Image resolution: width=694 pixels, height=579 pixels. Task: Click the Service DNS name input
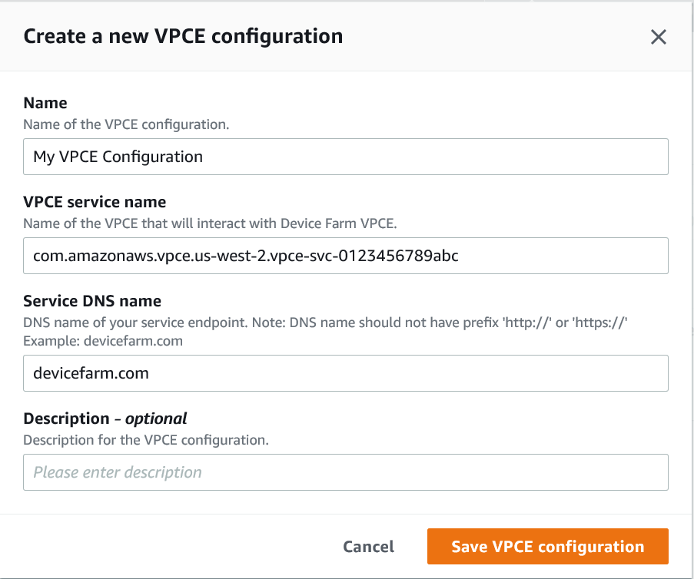[346, 372]
